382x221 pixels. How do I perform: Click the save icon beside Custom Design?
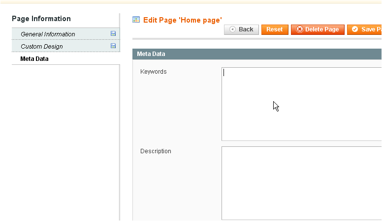pos(113,46)
